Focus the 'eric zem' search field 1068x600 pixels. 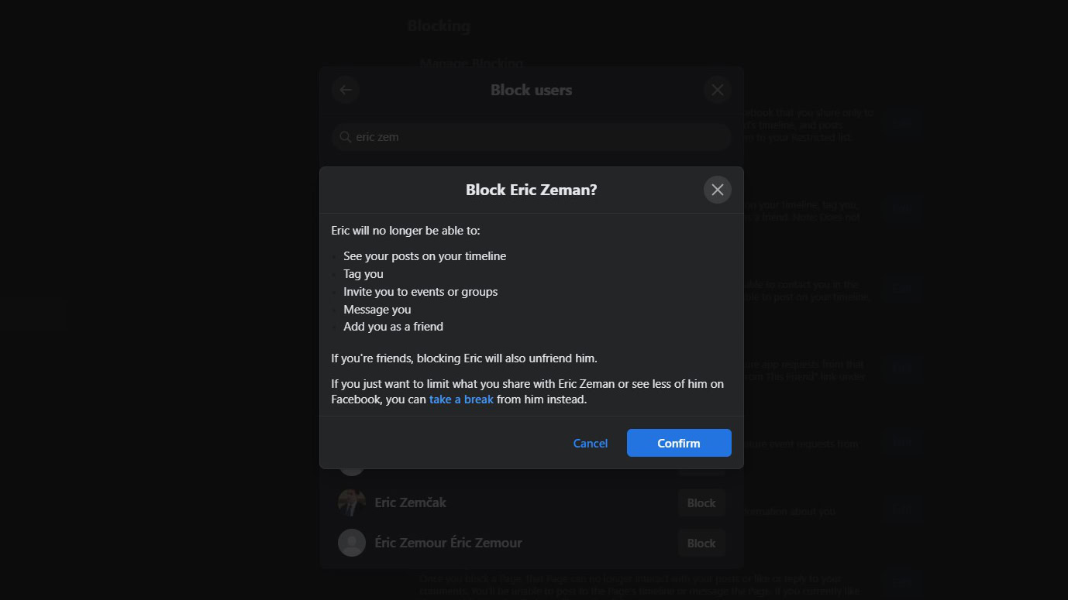535,137
